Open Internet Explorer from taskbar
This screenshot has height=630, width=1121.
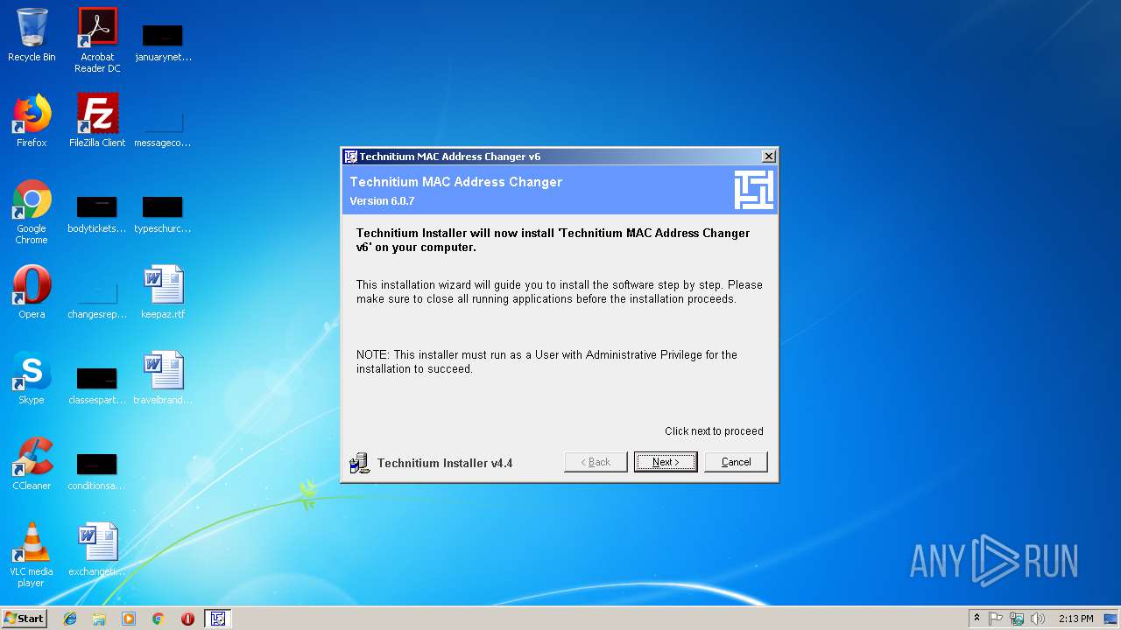70,619
